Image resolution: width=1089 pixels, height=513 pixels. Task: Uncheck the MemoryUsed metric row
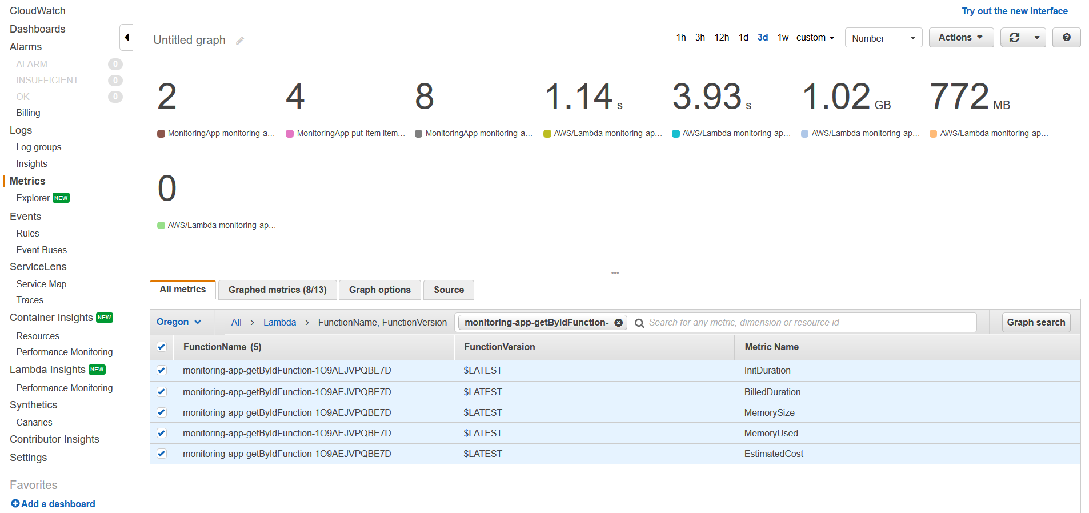[x=162, y=433]
